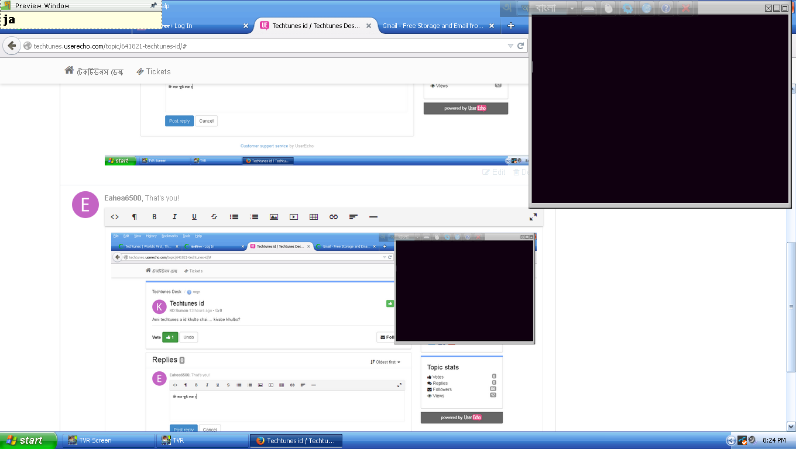Viewport: 796px width, 449px height.
Task: Expand the reply editor to fullscreen
Action: pyautogui.click(x=533, y=217)
